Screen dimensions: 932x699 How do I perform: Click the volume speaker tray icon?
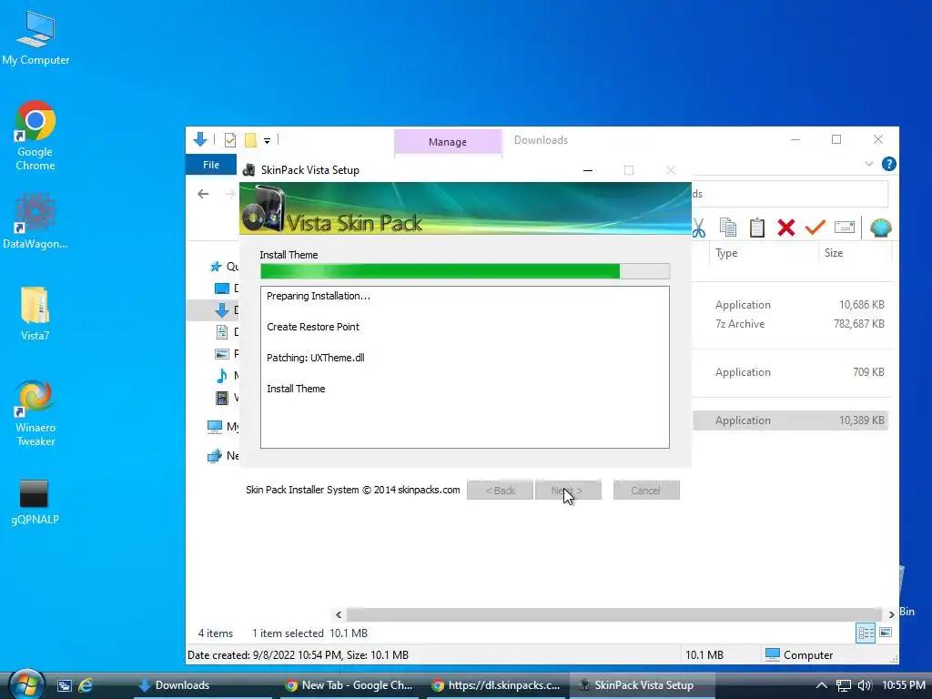click(865, 685)
